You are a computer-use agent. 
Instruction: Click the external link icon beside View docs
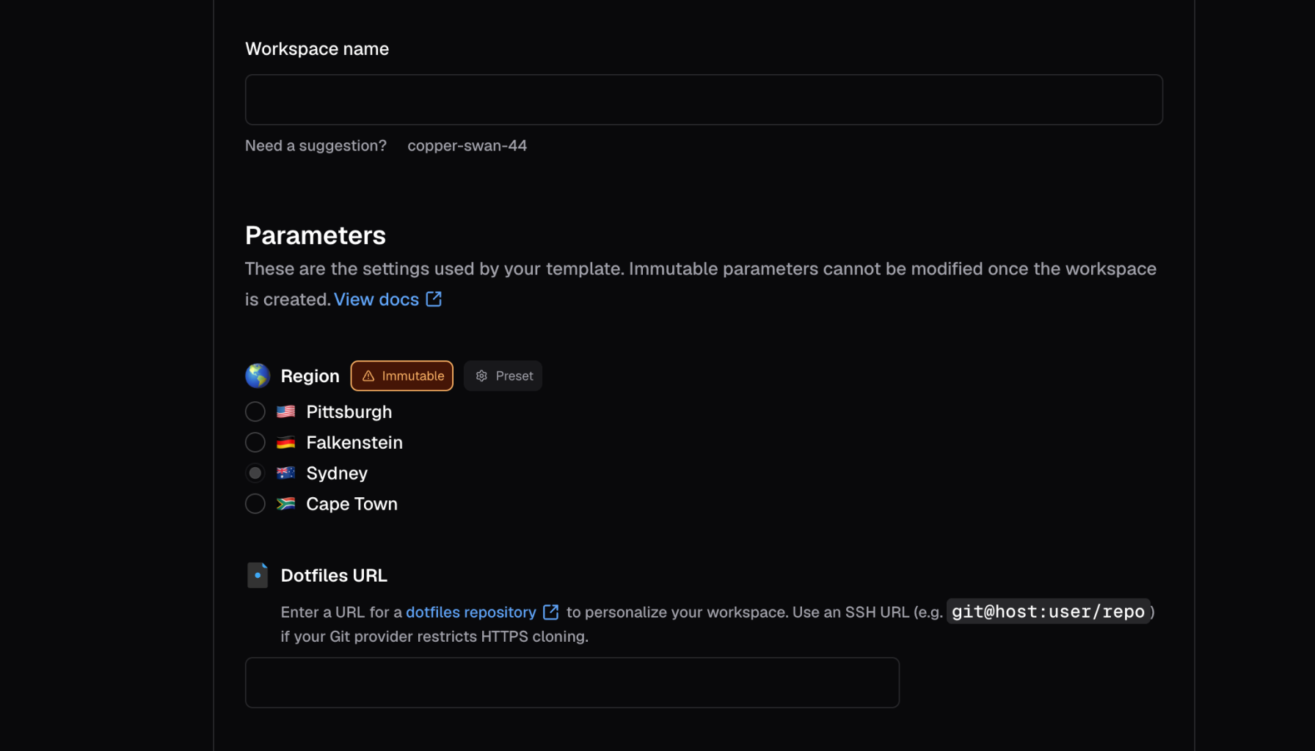pyautogui.click(x=434, y=299)
